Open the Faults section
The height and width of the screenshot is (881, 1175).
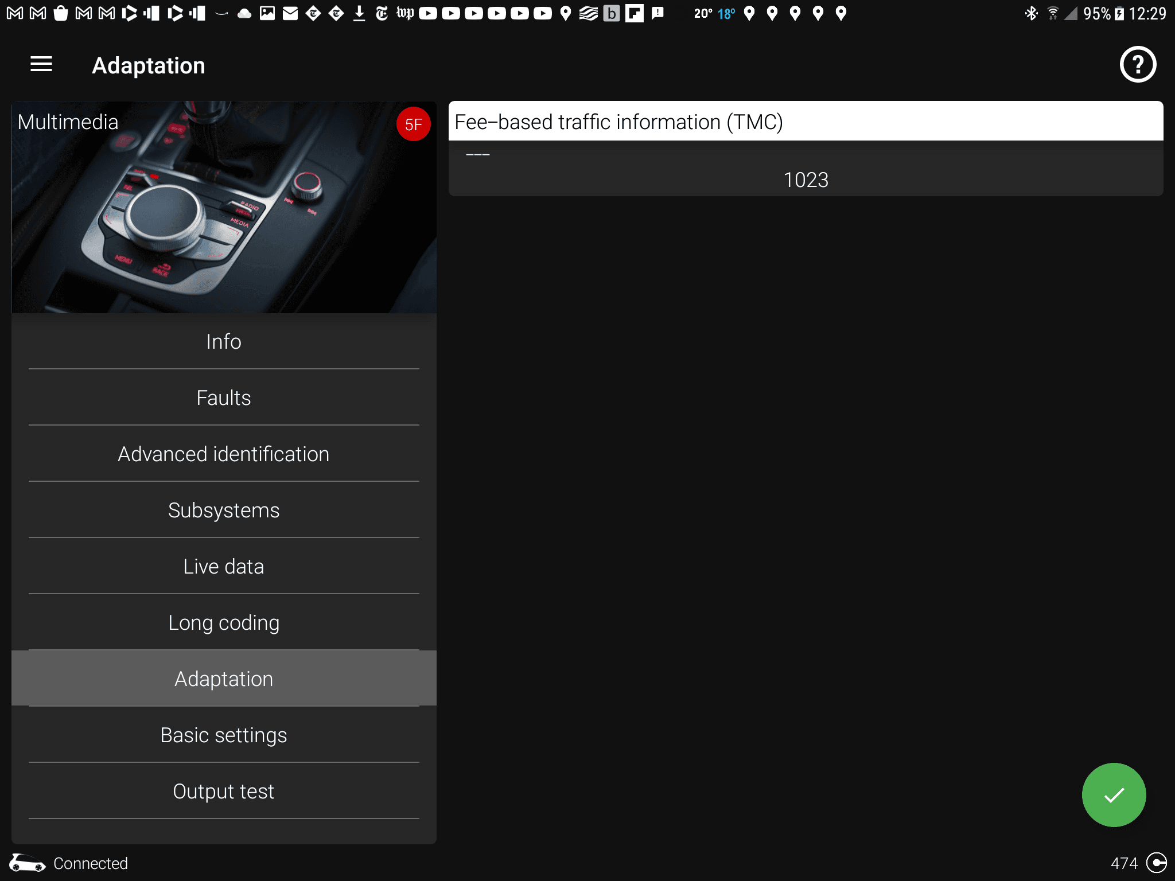point(224,398)
